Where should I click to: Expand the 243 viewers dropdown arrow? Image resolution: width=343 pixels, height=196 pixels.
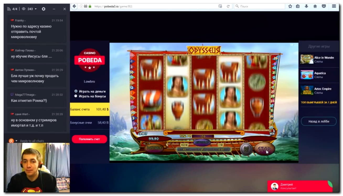pos(36,9)
